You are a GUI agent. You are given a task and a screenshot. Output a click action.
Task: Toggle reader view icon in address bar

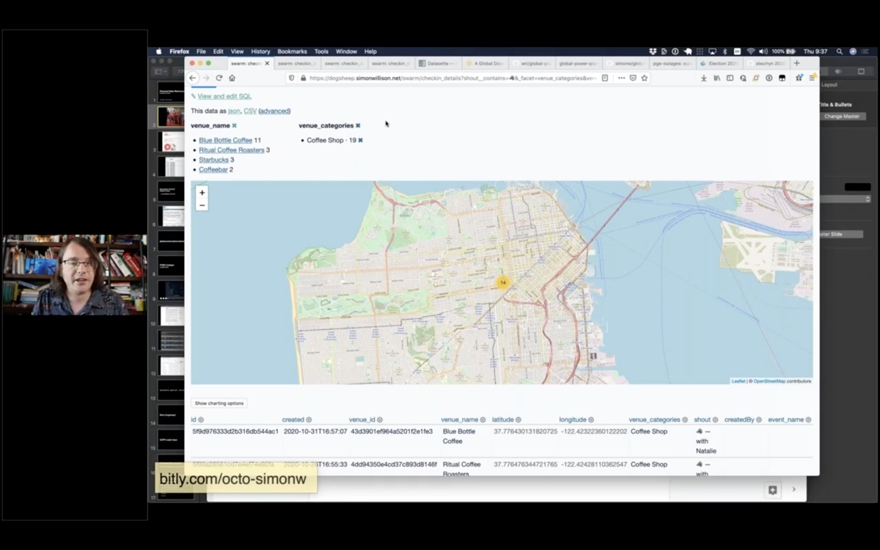[x=604, y=78]
